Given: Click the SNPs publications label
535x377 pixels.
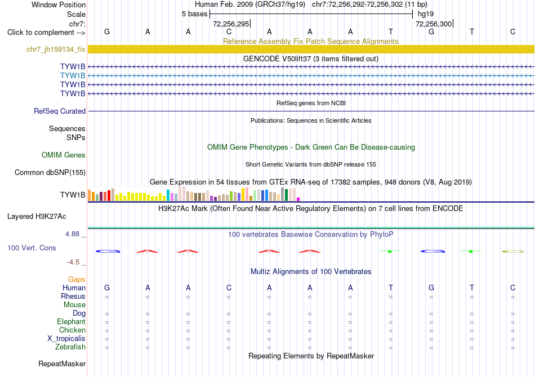Looking at the screenshot, I should click(76, 137).
